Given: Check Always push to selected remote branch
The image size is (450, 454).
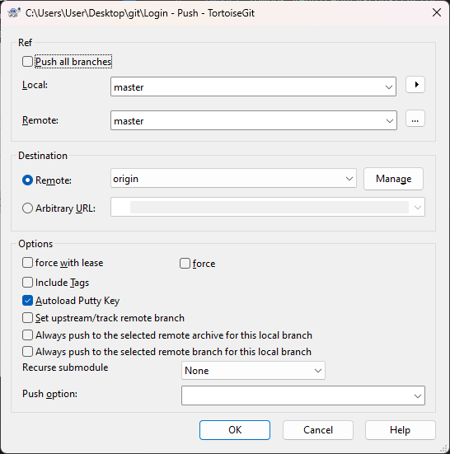Looking at the screenshot, I should point(27,352).
